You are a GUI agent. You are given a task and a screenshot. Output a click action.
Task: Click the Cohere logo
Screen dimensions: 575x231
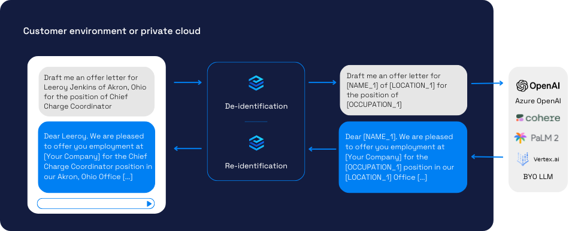(x=538, y=118)
